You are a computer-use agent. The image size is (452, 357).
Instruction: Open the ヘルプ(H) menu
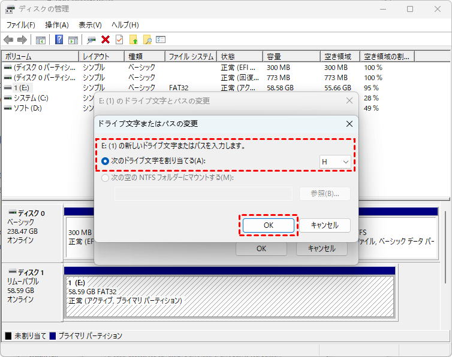(x=125, y=25)
